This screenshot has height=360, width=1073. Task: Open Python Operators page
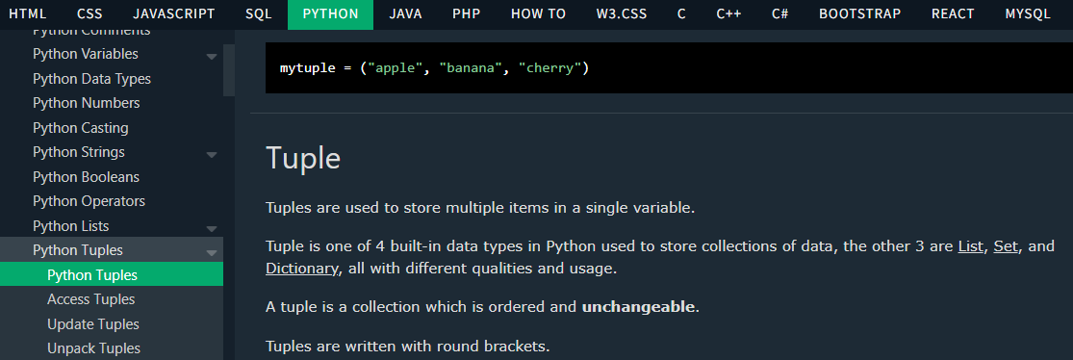pyautogui.click(x=89, y=201)
